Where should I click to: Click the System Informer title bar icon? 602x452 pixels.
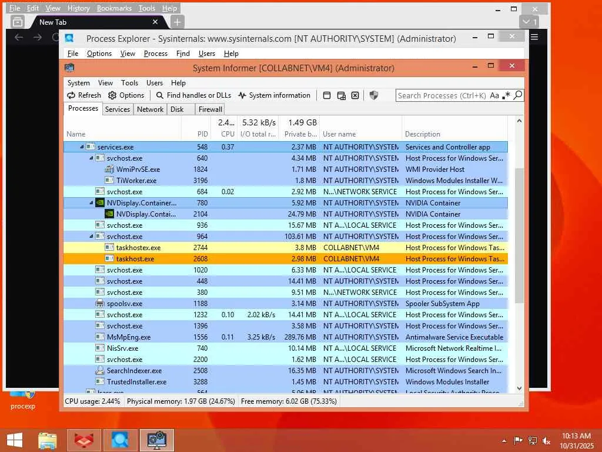(69, 68)
